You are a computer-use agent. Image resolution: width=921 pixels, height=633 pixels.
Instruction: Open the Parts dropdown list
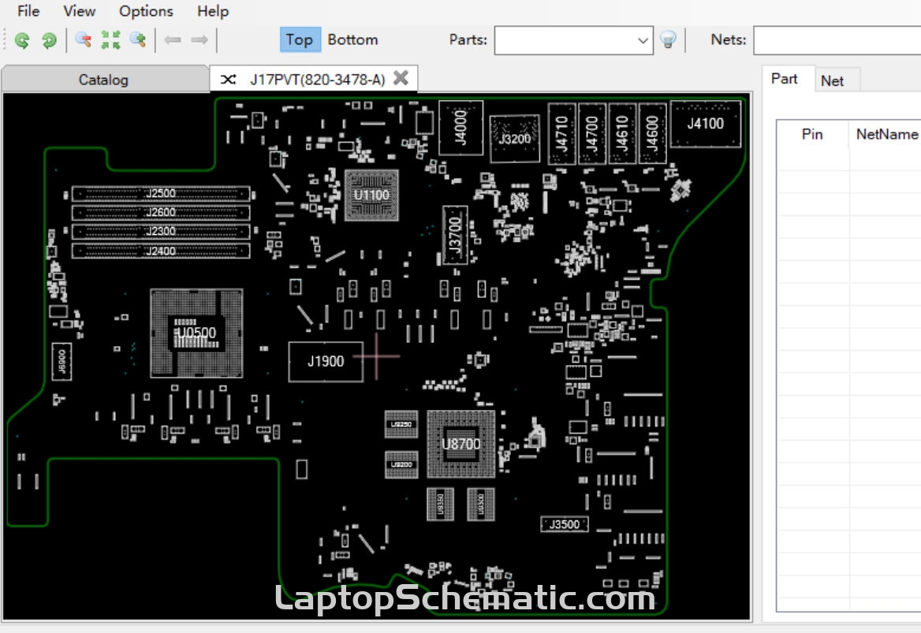[x=643, y=40]
